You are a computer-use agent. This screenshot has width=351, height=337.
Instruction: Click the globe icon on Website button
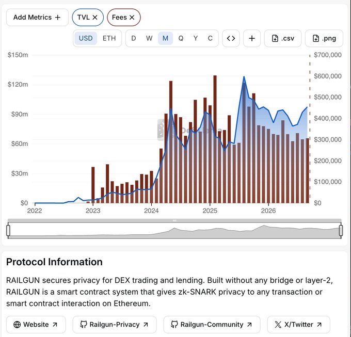[x=17, y=325]
